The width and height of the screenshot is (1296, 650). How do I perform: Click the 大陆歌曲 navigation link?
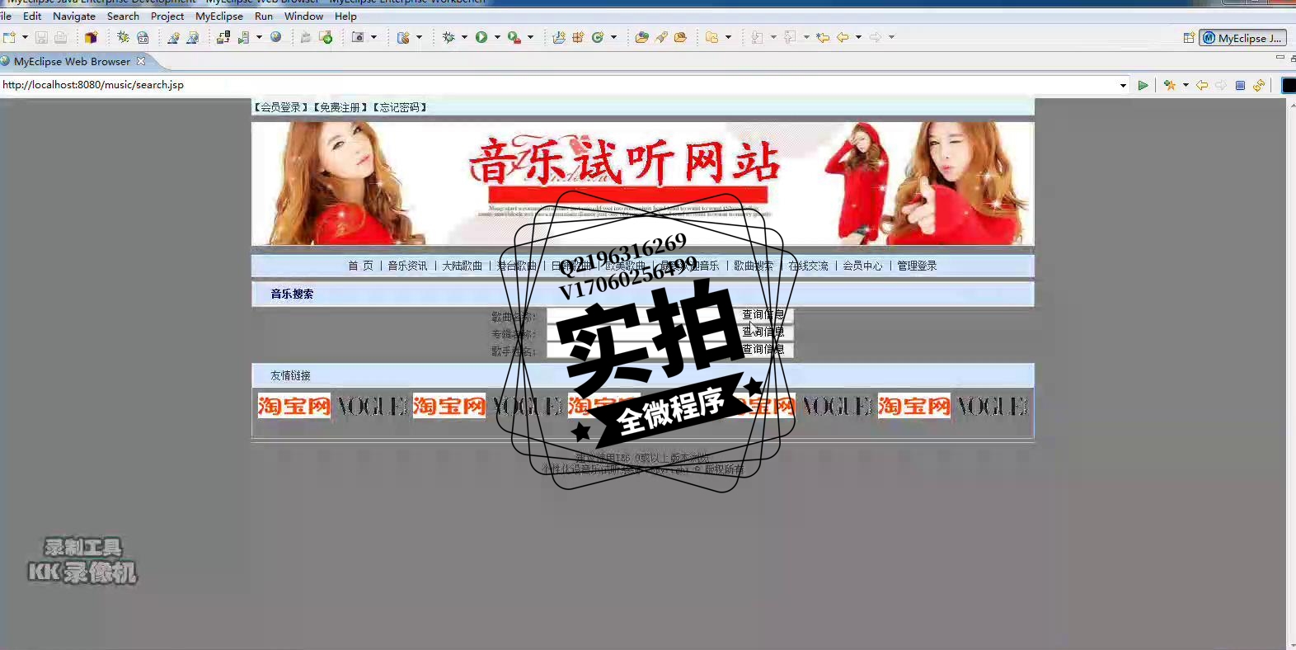[x=462, y=266]
